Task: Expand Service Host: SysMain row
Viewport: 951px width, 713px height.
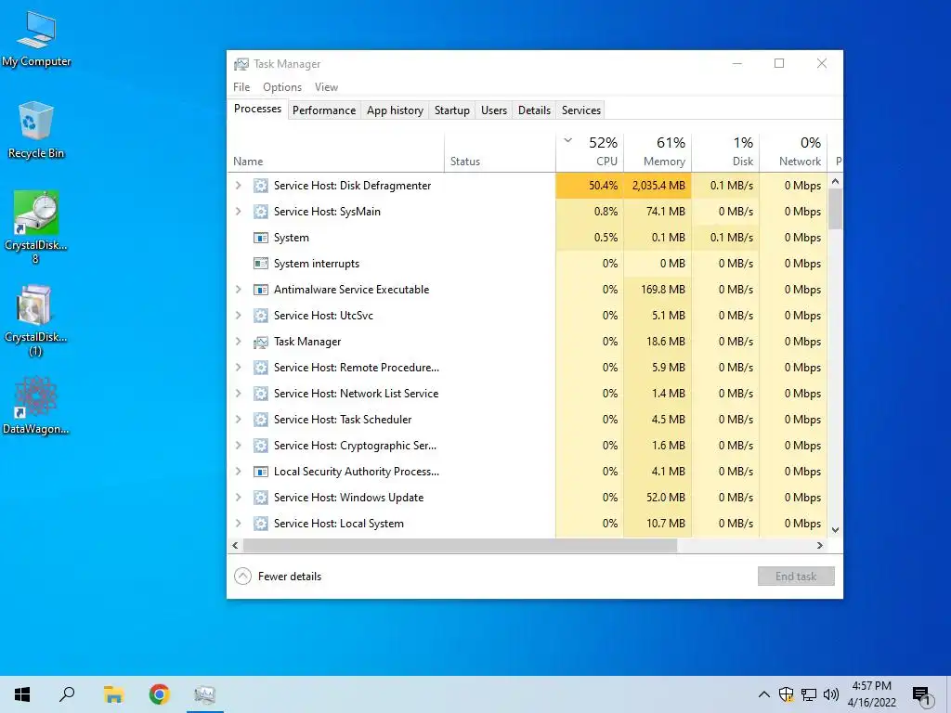Action: tap(239, 211)
